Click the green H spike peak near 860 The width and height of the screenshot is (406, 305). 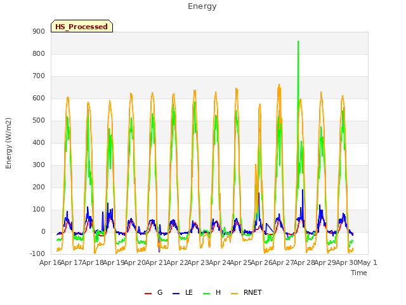[x=298, y=41]
